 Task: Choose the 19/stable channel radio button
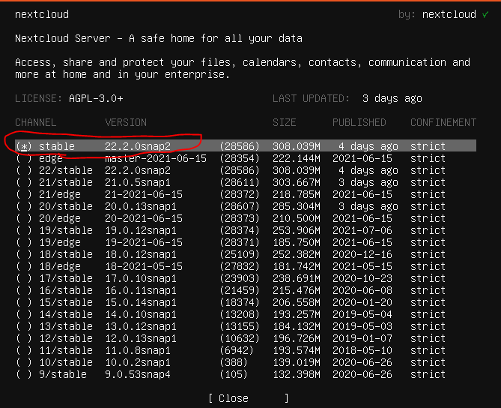[24, 230]
